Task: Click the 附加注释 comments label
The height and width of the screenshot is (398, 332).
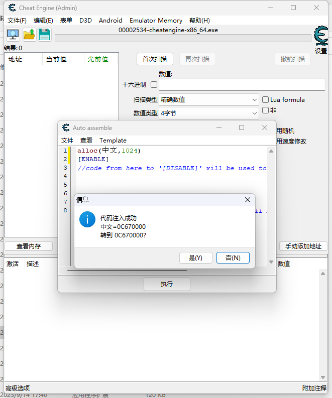Action: (x=314, y=388)
